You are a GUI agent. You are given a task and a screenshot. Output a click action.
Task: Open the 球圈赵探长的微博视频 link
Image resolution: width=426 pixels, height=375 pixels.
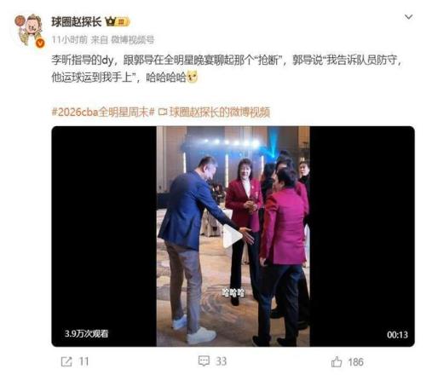tap(219, 112)
